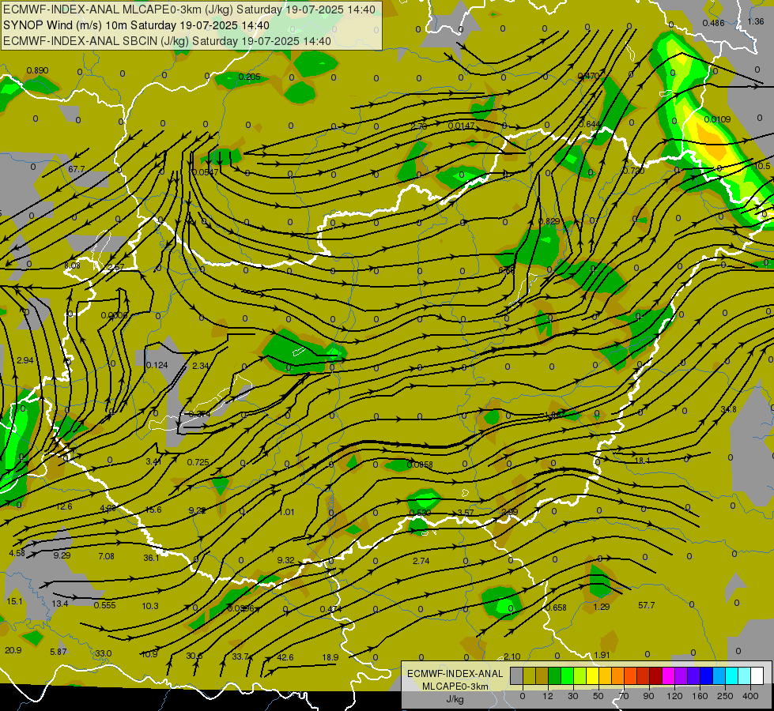774x711 pixels.
Task: Click the map value 4.58
Action: coord(17,553)
